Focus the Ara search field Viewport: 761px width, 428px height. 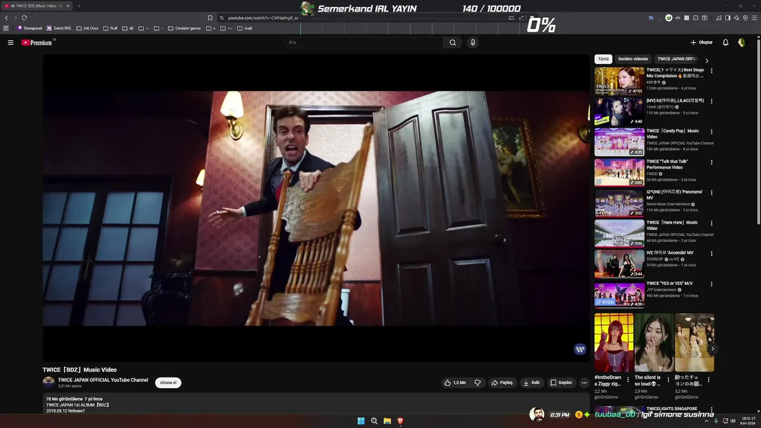pos(364,42)
